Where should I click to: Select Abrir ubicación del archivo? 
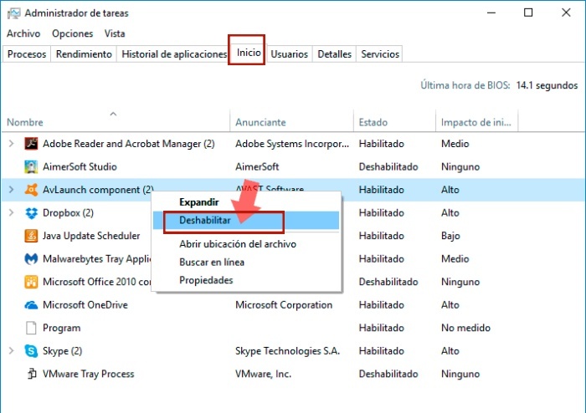[247, 244]
